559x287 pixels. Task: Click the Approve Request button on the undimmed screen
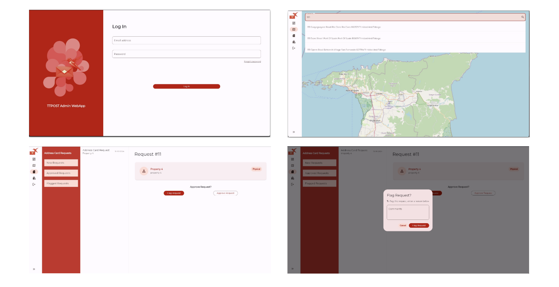[x=225, y=193]
